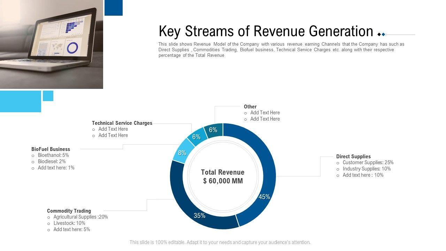
Task: Click the Other heading label
Action: click(x=250, y=107)
